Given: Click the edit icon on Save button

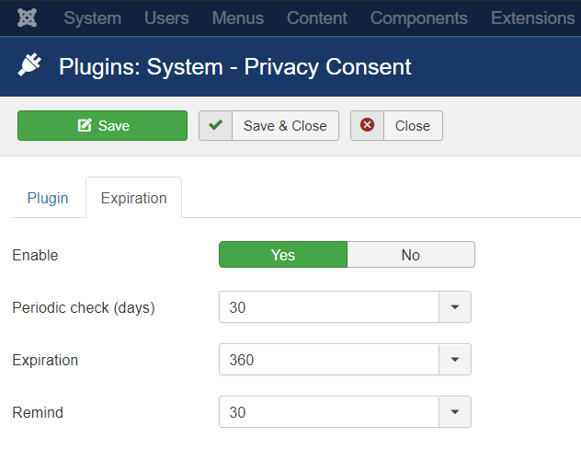Looking at the screenshot, I should (85, 126).
